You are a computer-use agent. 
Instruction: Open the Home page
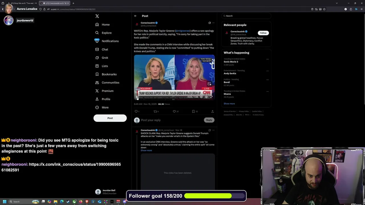pyautogui.click(x=103, y=24)
